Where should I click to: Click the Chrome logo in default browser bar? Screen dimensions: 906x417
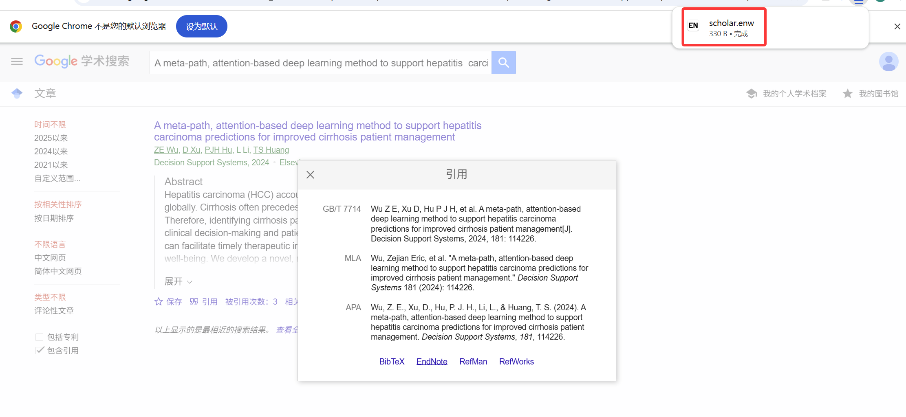tap(16, 26)
